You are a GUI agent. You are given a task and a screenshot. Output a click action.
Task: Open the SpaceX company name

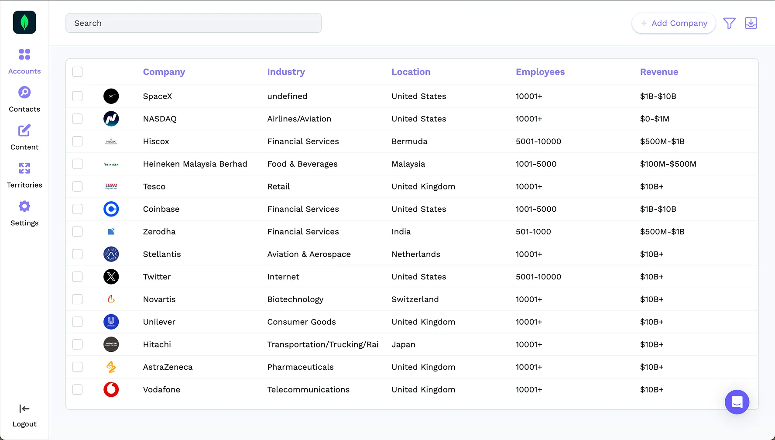point(158,96)
